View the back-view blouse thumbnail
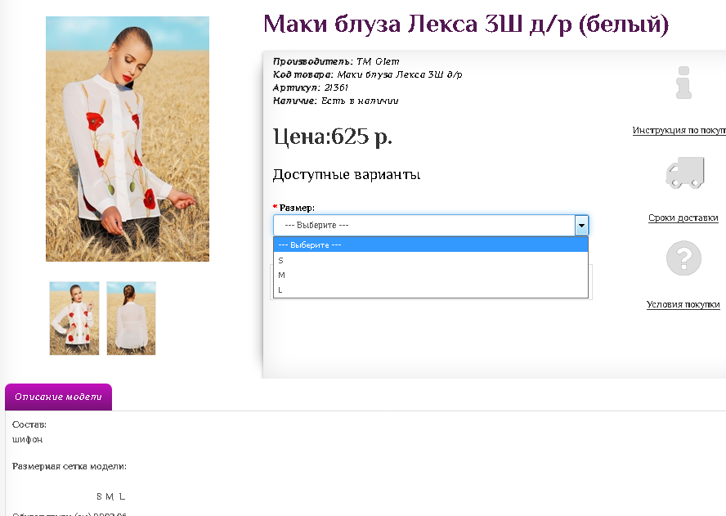Viewport: 726px width, 516px height. [x=131, y=318]
